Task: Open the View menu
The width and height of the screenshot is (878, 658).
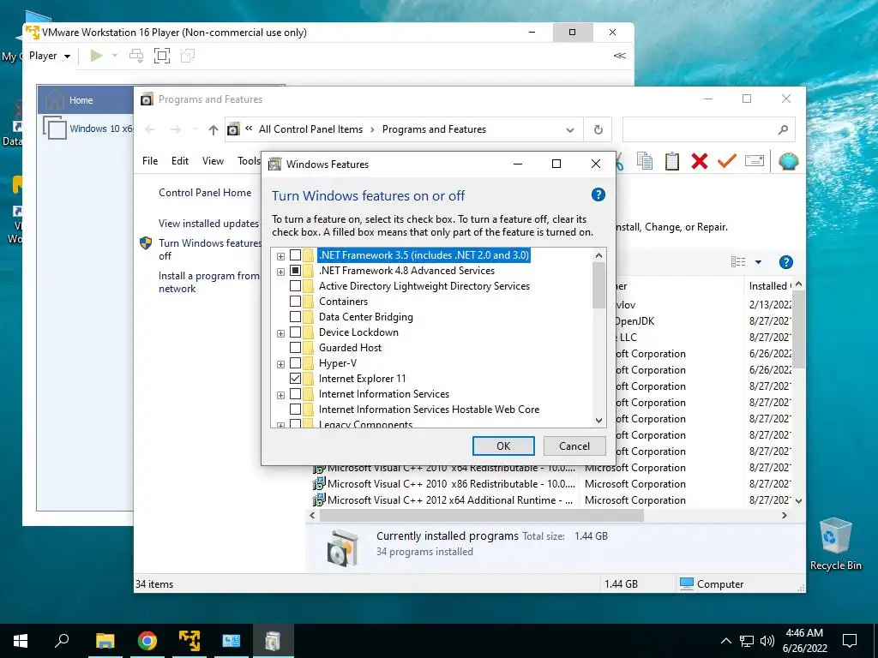Action: click(x=213, y=161)
